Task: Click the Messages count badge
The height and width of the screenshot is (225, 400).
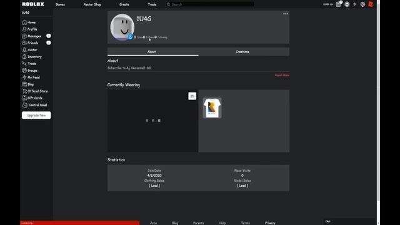Action: click(49, 36)
